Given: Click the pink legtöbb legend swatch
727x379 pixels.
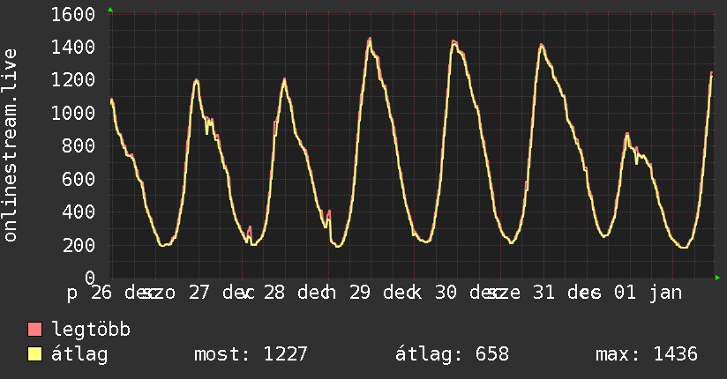Looking at the screenshot, I should coord(34,329).
